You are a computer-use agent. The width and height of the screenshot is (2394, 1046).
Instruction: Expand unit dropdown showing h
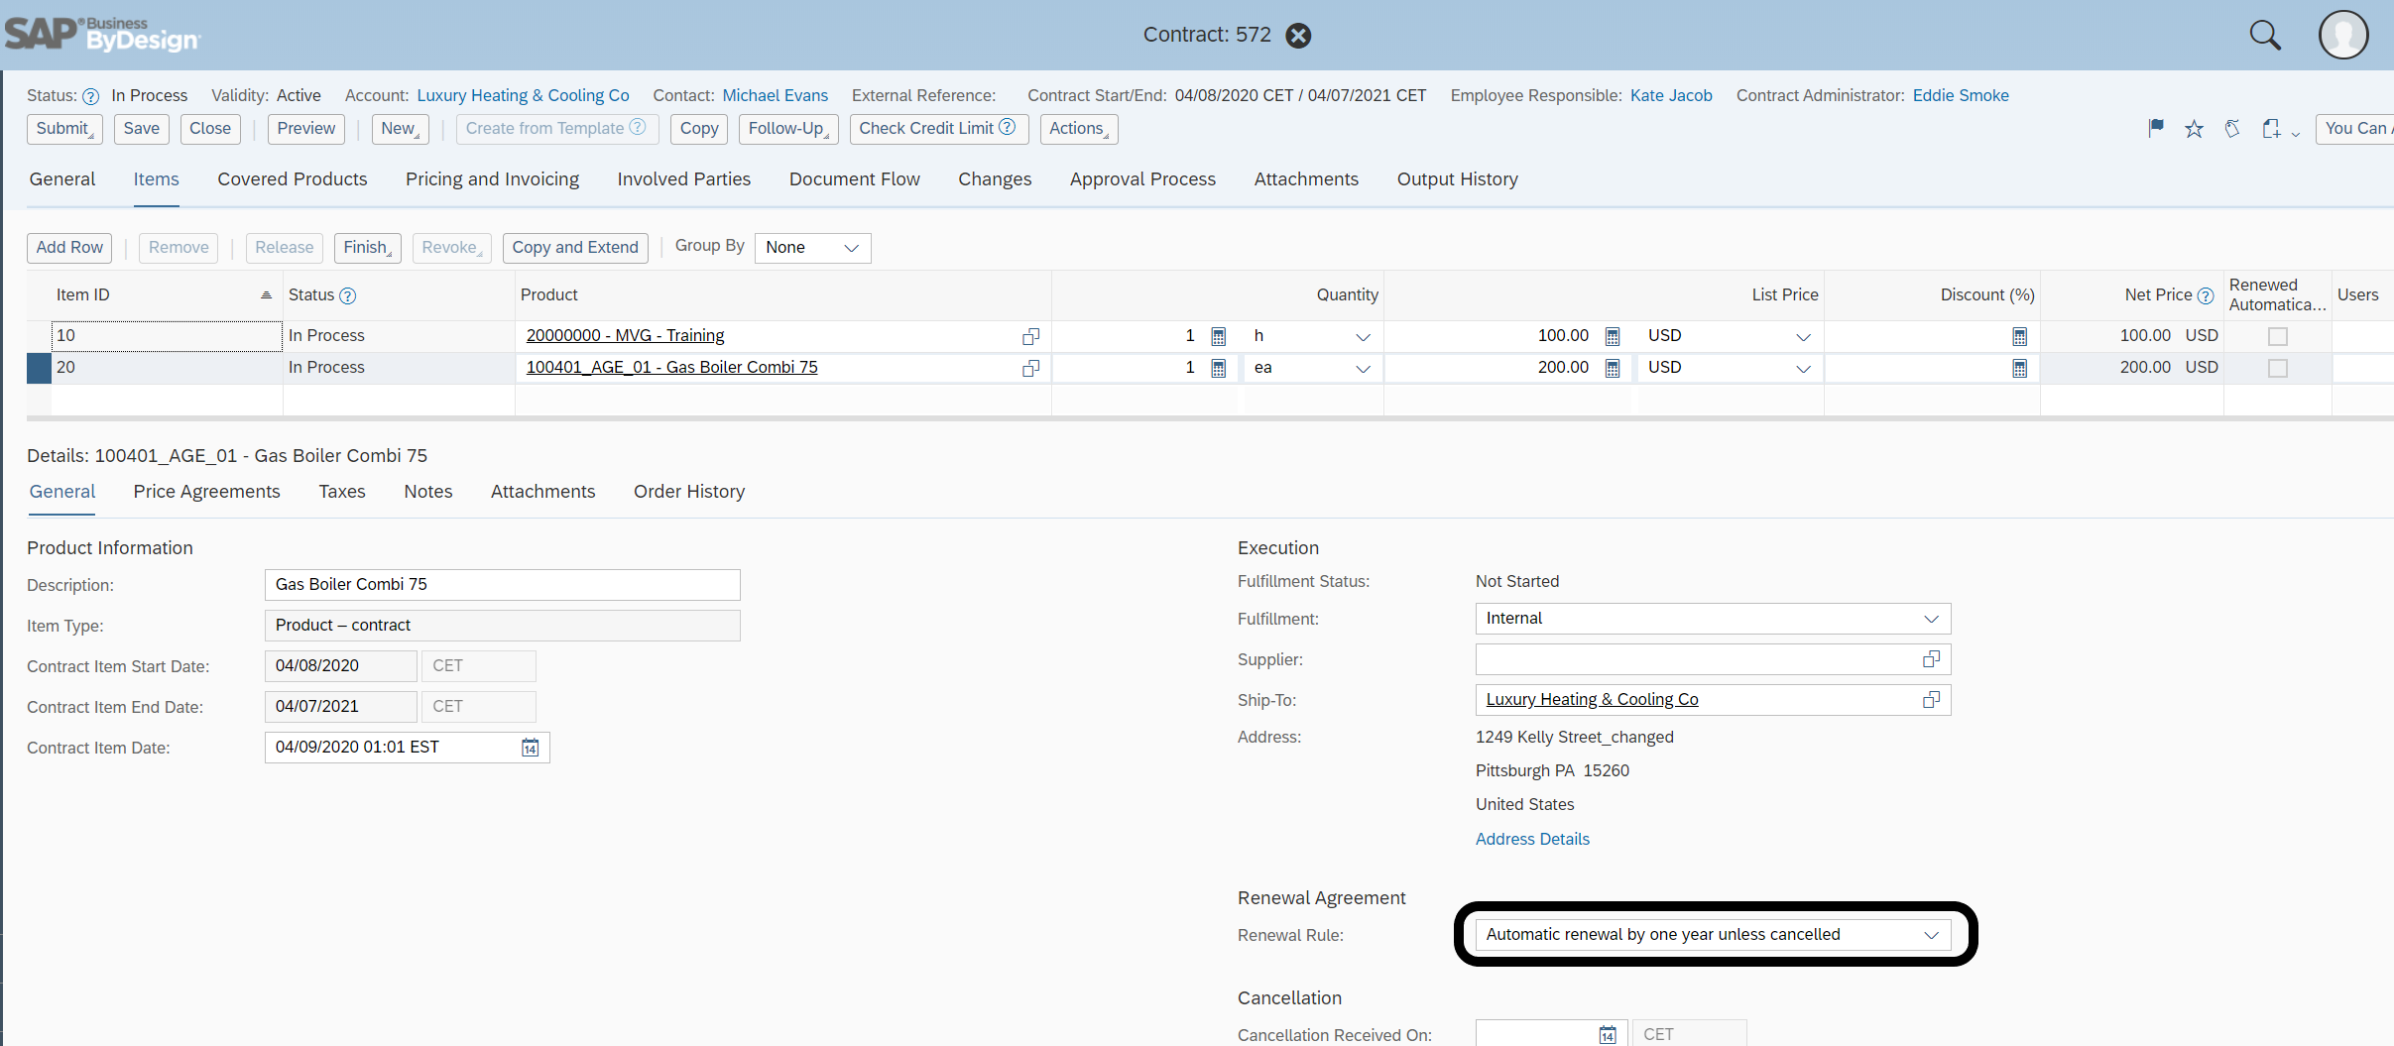1363,337
